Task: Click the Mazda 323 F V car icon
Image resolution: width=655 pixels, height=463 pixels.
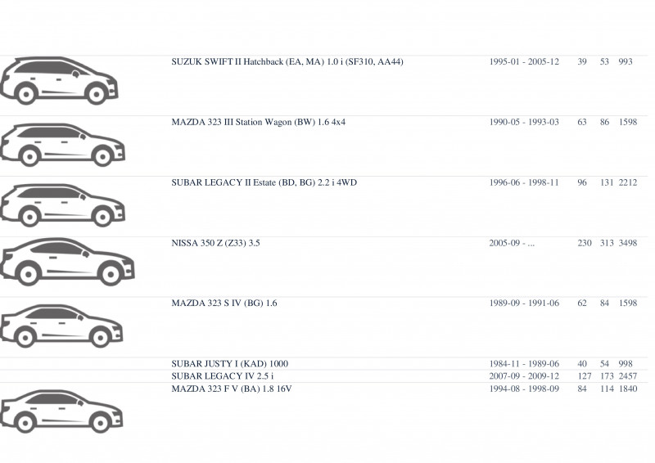Action: 62,411
